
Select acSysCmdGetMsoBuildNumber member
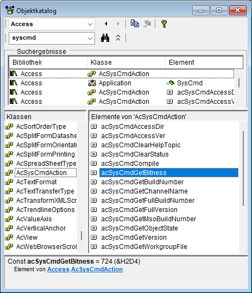149,219
